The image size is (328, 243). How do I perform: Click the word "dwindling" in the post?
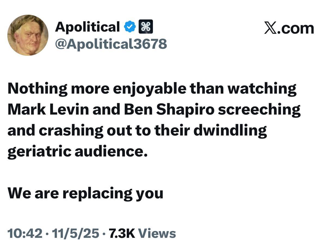point(230,130)
